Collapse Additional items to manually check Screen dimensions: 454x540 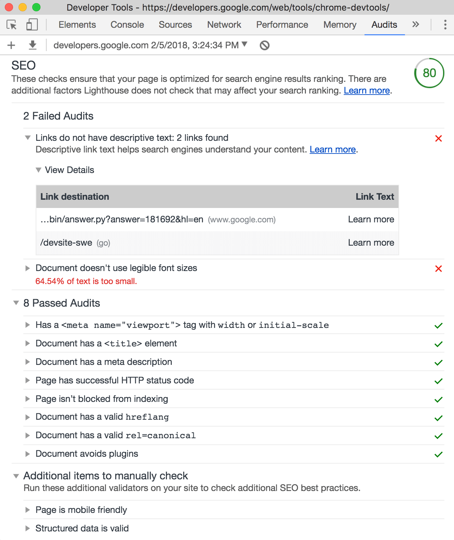pyautogui.click(x=100, y=476)
